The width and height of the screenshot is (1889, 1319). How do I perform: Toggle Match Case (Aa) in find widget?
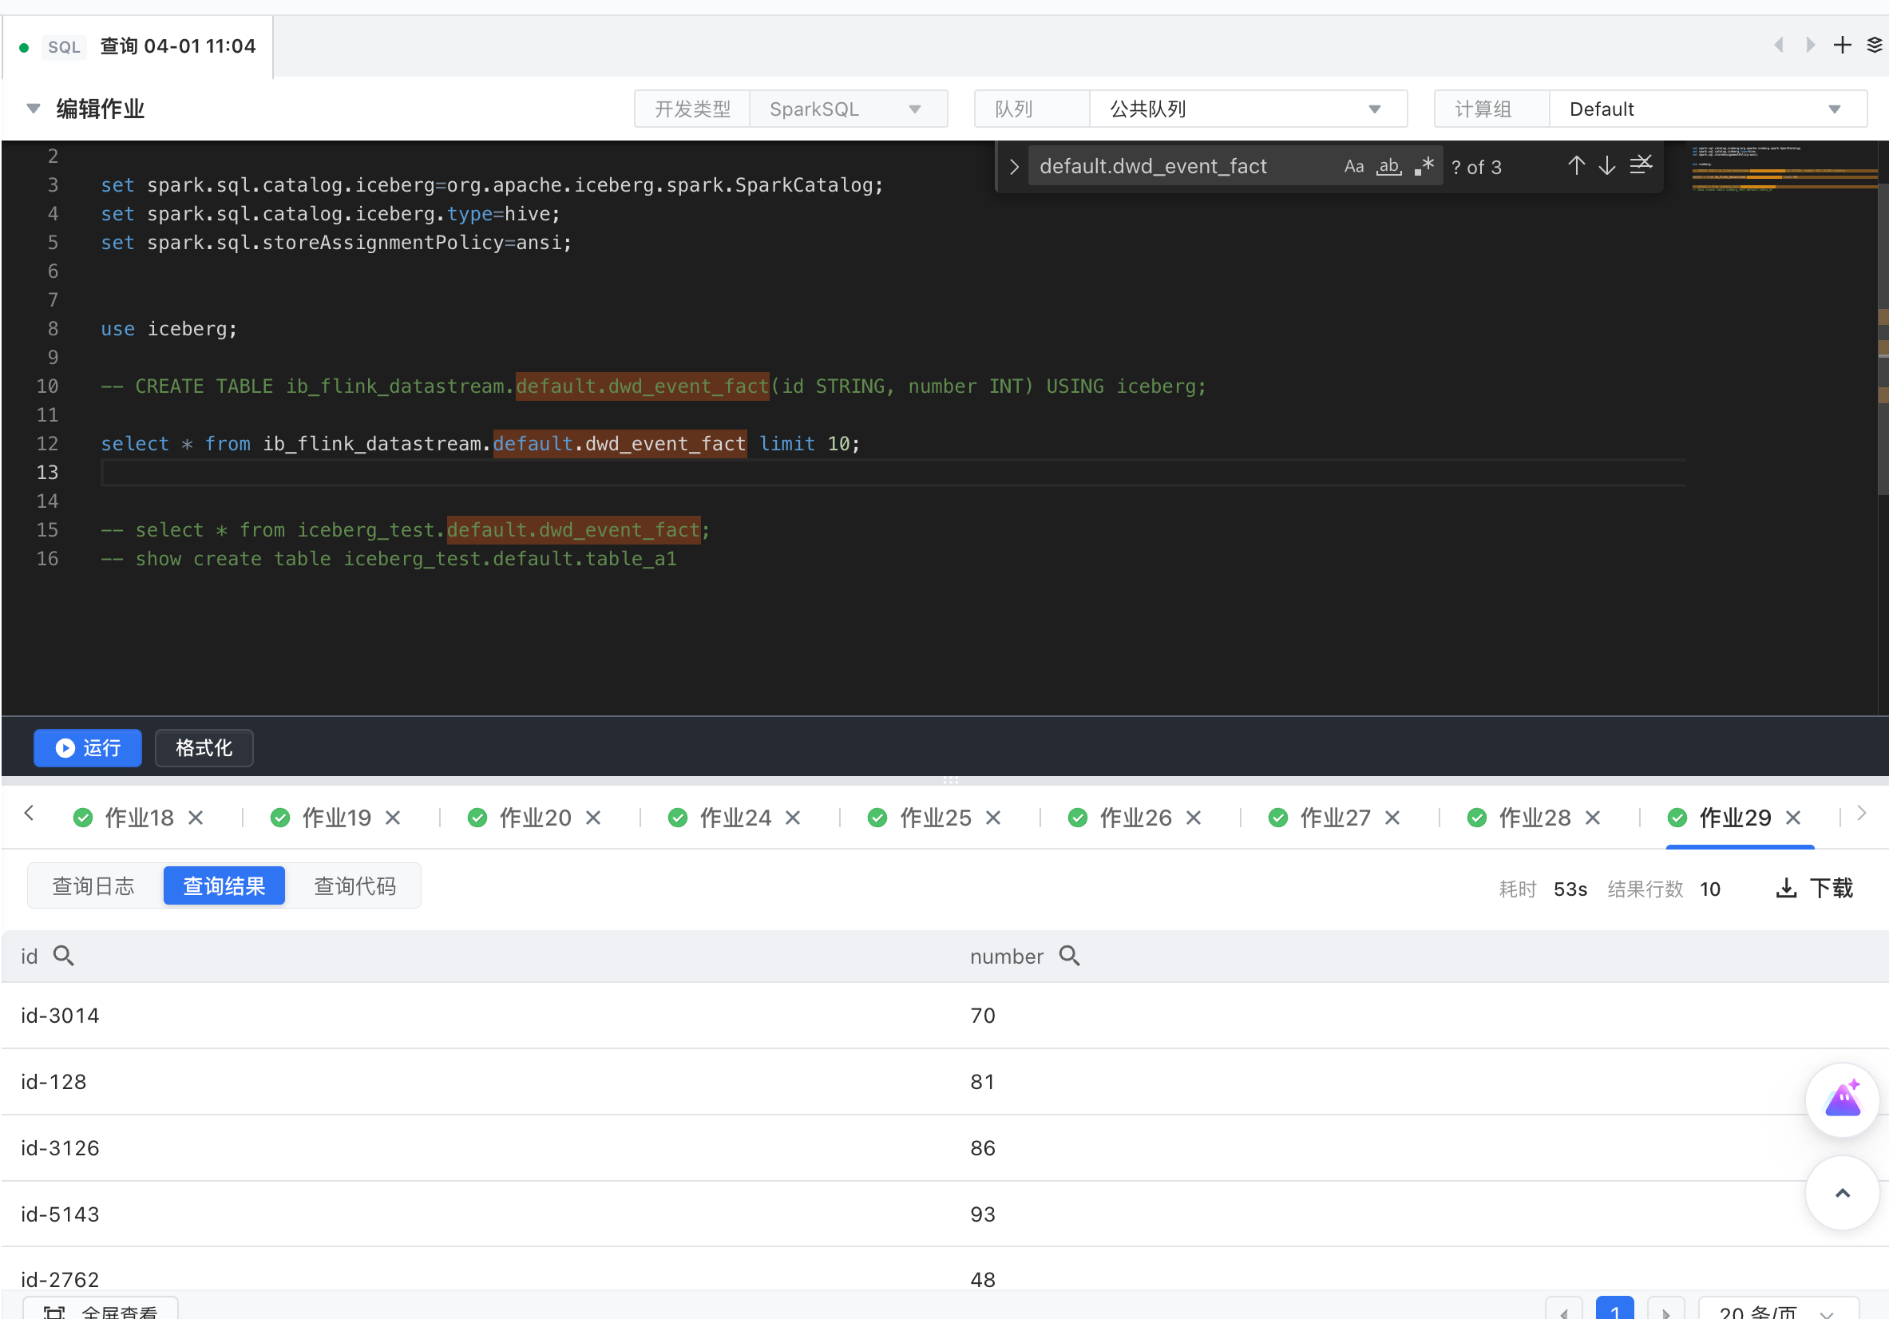(x=1353, y=166)
